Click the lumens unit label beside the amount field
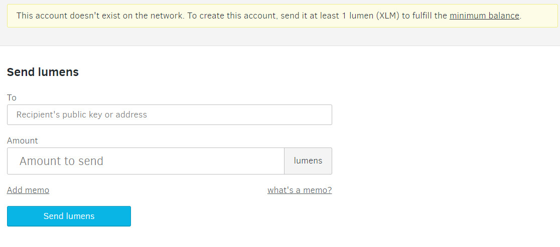The image size is (560, 247). pos(308,161)
